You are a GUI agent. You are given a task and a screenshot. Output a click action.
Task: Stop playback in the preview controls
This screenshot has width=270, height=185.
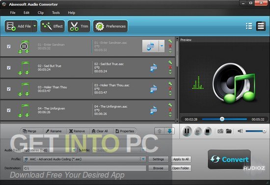click(208, 131)
